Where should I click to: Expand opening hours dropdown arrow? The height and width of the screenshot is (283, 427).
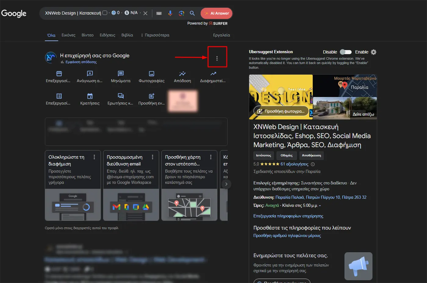pos(320,206)
